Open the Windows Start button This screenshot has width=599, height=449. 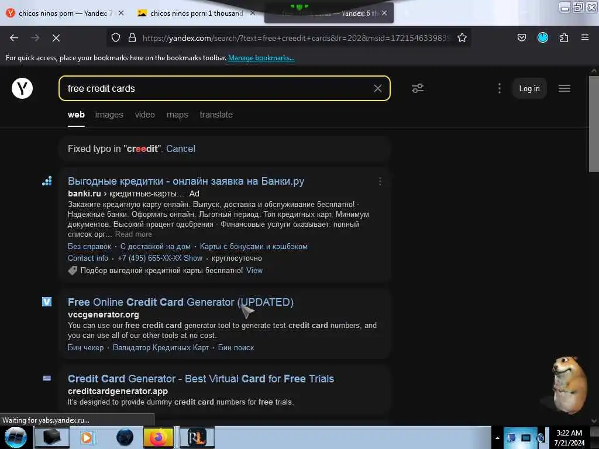pos(16,437)
